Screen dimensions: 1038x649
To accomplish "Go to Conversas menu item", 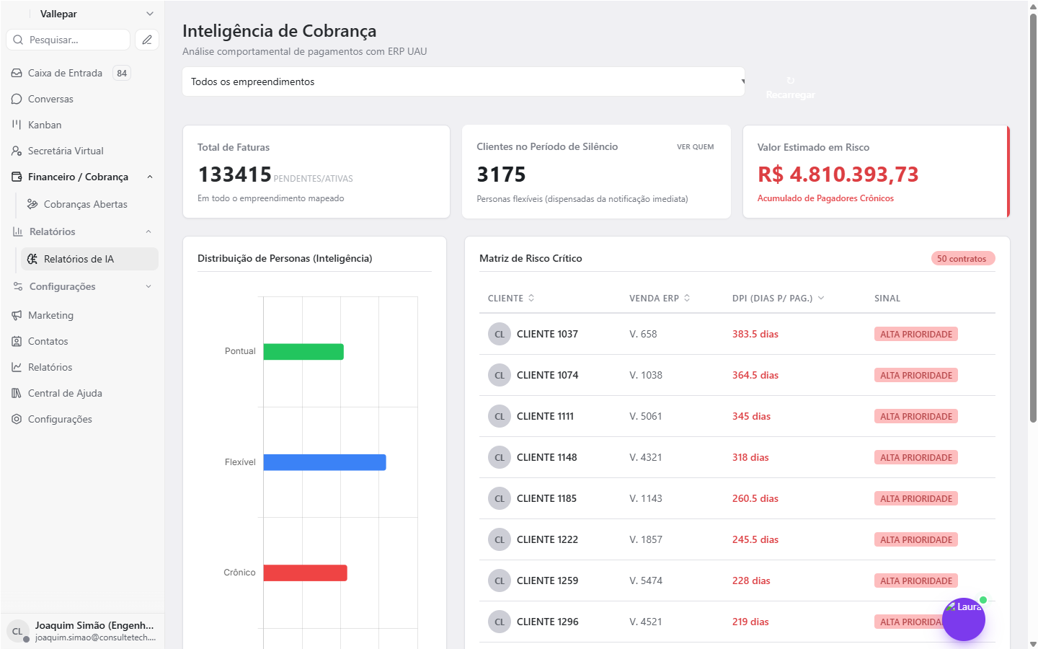I will (50, 99).
